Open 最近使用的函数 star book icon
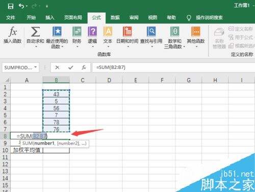Image resolution: width=255 pixels, height=192 pixels. coord(57,32)
